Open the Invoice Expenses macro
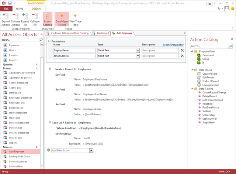236x174 pixels. 18,161
